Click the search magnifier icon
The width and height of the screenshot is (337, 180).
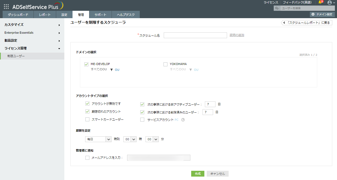[x=277, y=8]
